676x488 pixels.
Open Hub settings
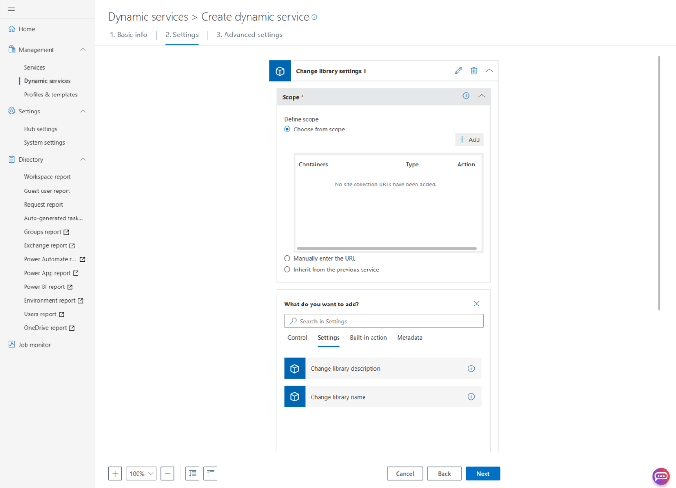(x=41, y=129)
